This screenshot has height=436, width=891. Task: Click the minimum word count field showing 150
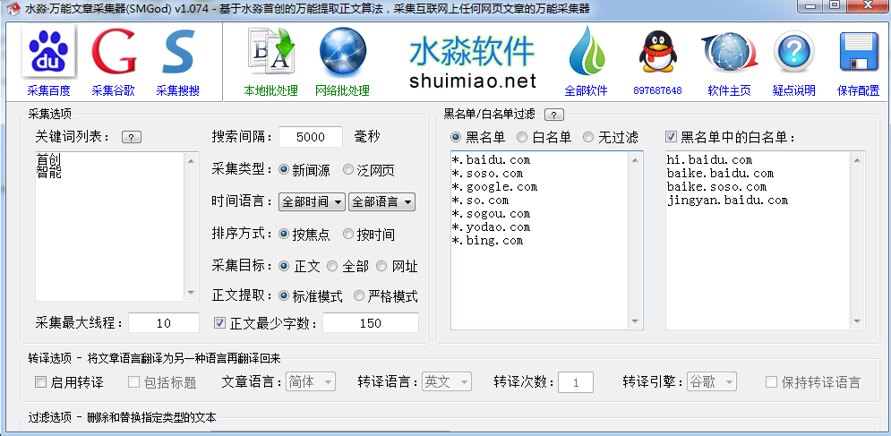(x=371, y=323)
